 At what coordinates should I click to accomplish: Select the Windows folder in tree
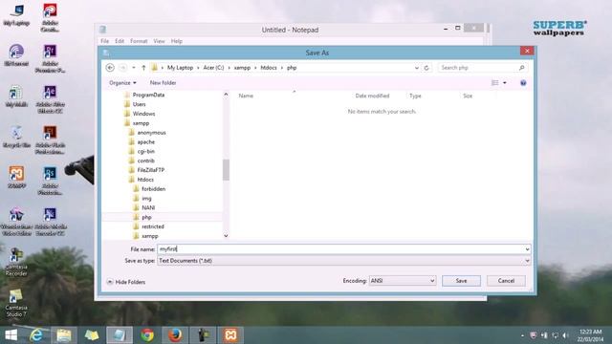[143, 114]
